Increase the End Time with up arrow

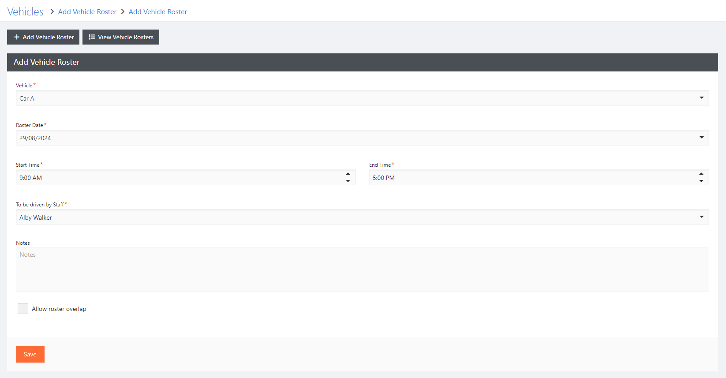(701, 174)
